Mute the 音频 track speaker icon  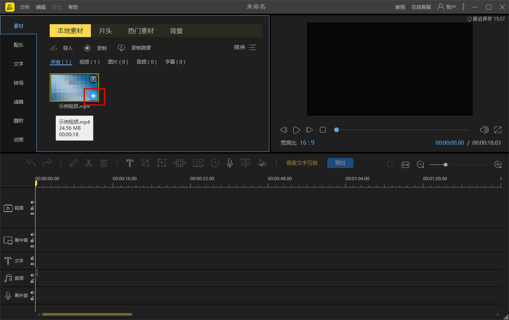pyautogui.click(x=32, y=276)
